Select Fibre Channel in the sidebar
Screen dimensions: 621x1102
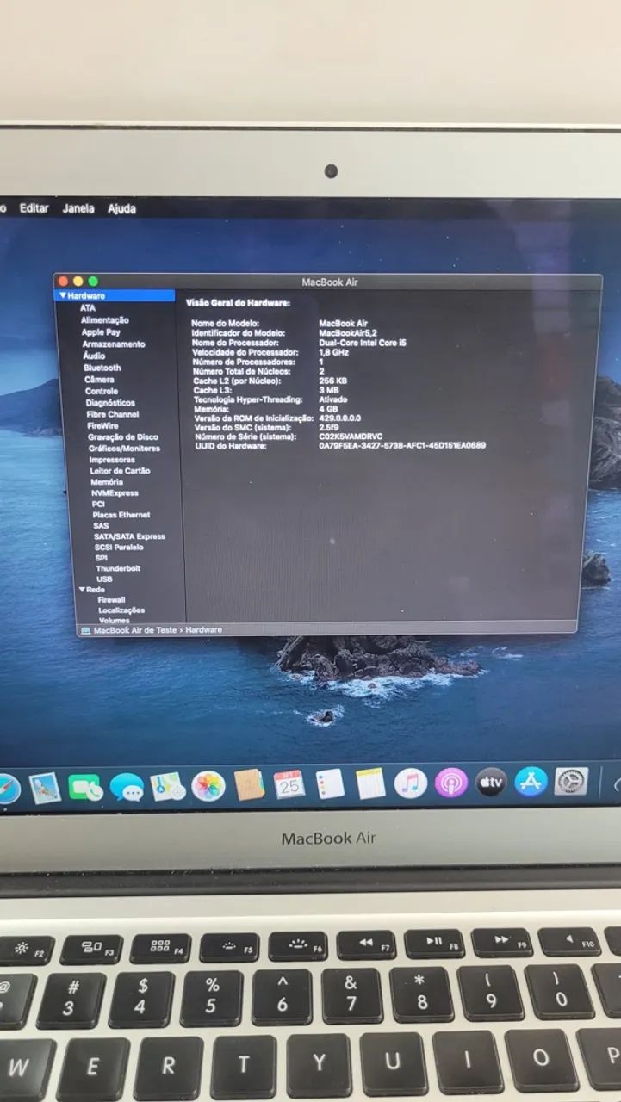pos(113,414)
